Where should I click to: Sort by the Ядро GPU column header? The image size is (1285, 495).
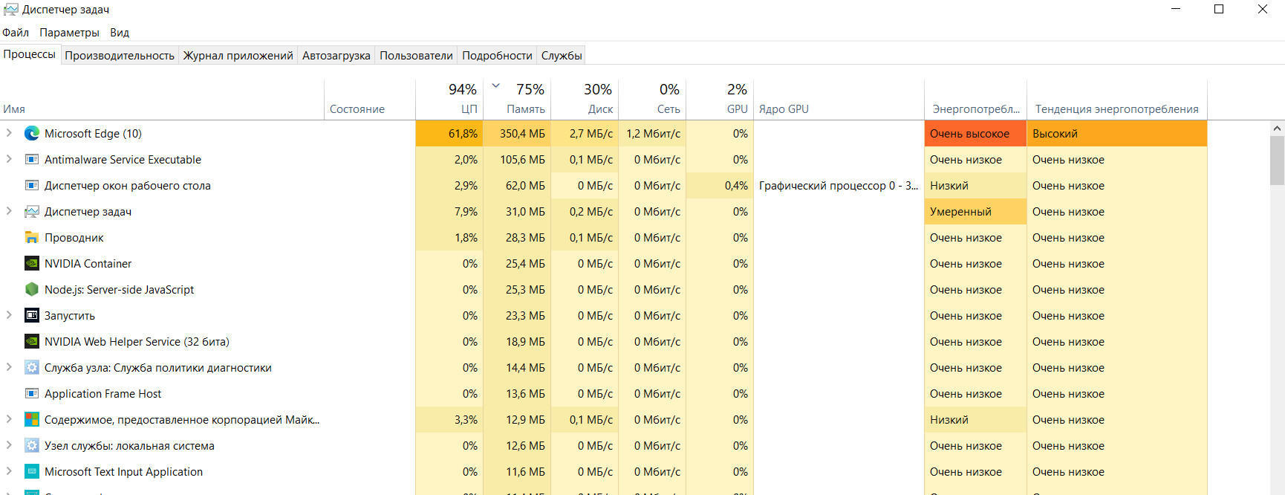(839, 100)
